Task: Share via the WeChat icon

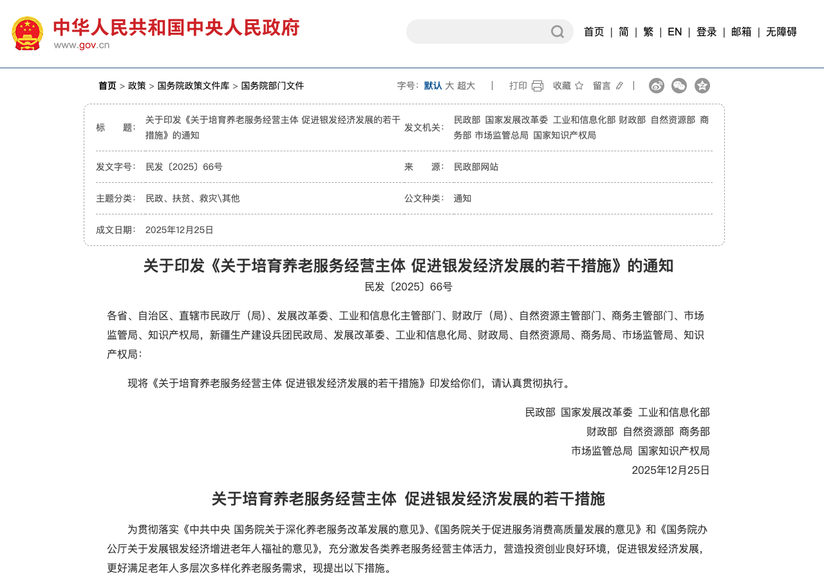Action: [679, 86]
